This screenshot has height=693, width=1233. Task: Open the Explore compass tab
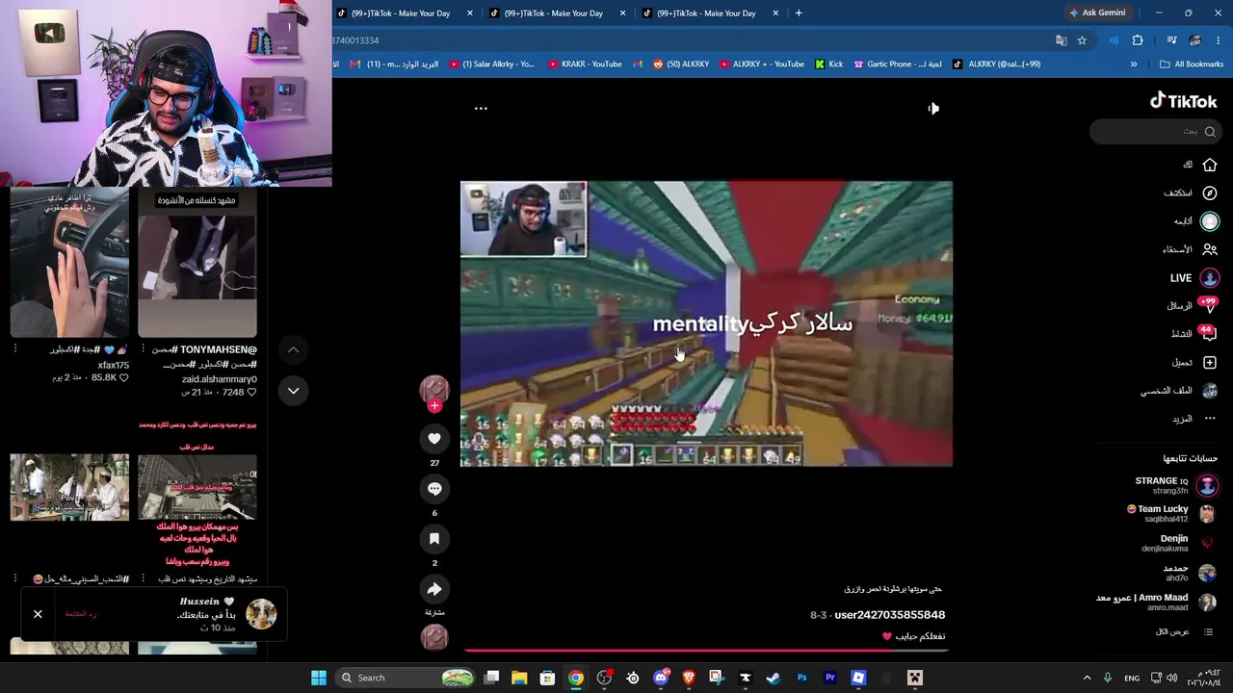point(1191,192)
